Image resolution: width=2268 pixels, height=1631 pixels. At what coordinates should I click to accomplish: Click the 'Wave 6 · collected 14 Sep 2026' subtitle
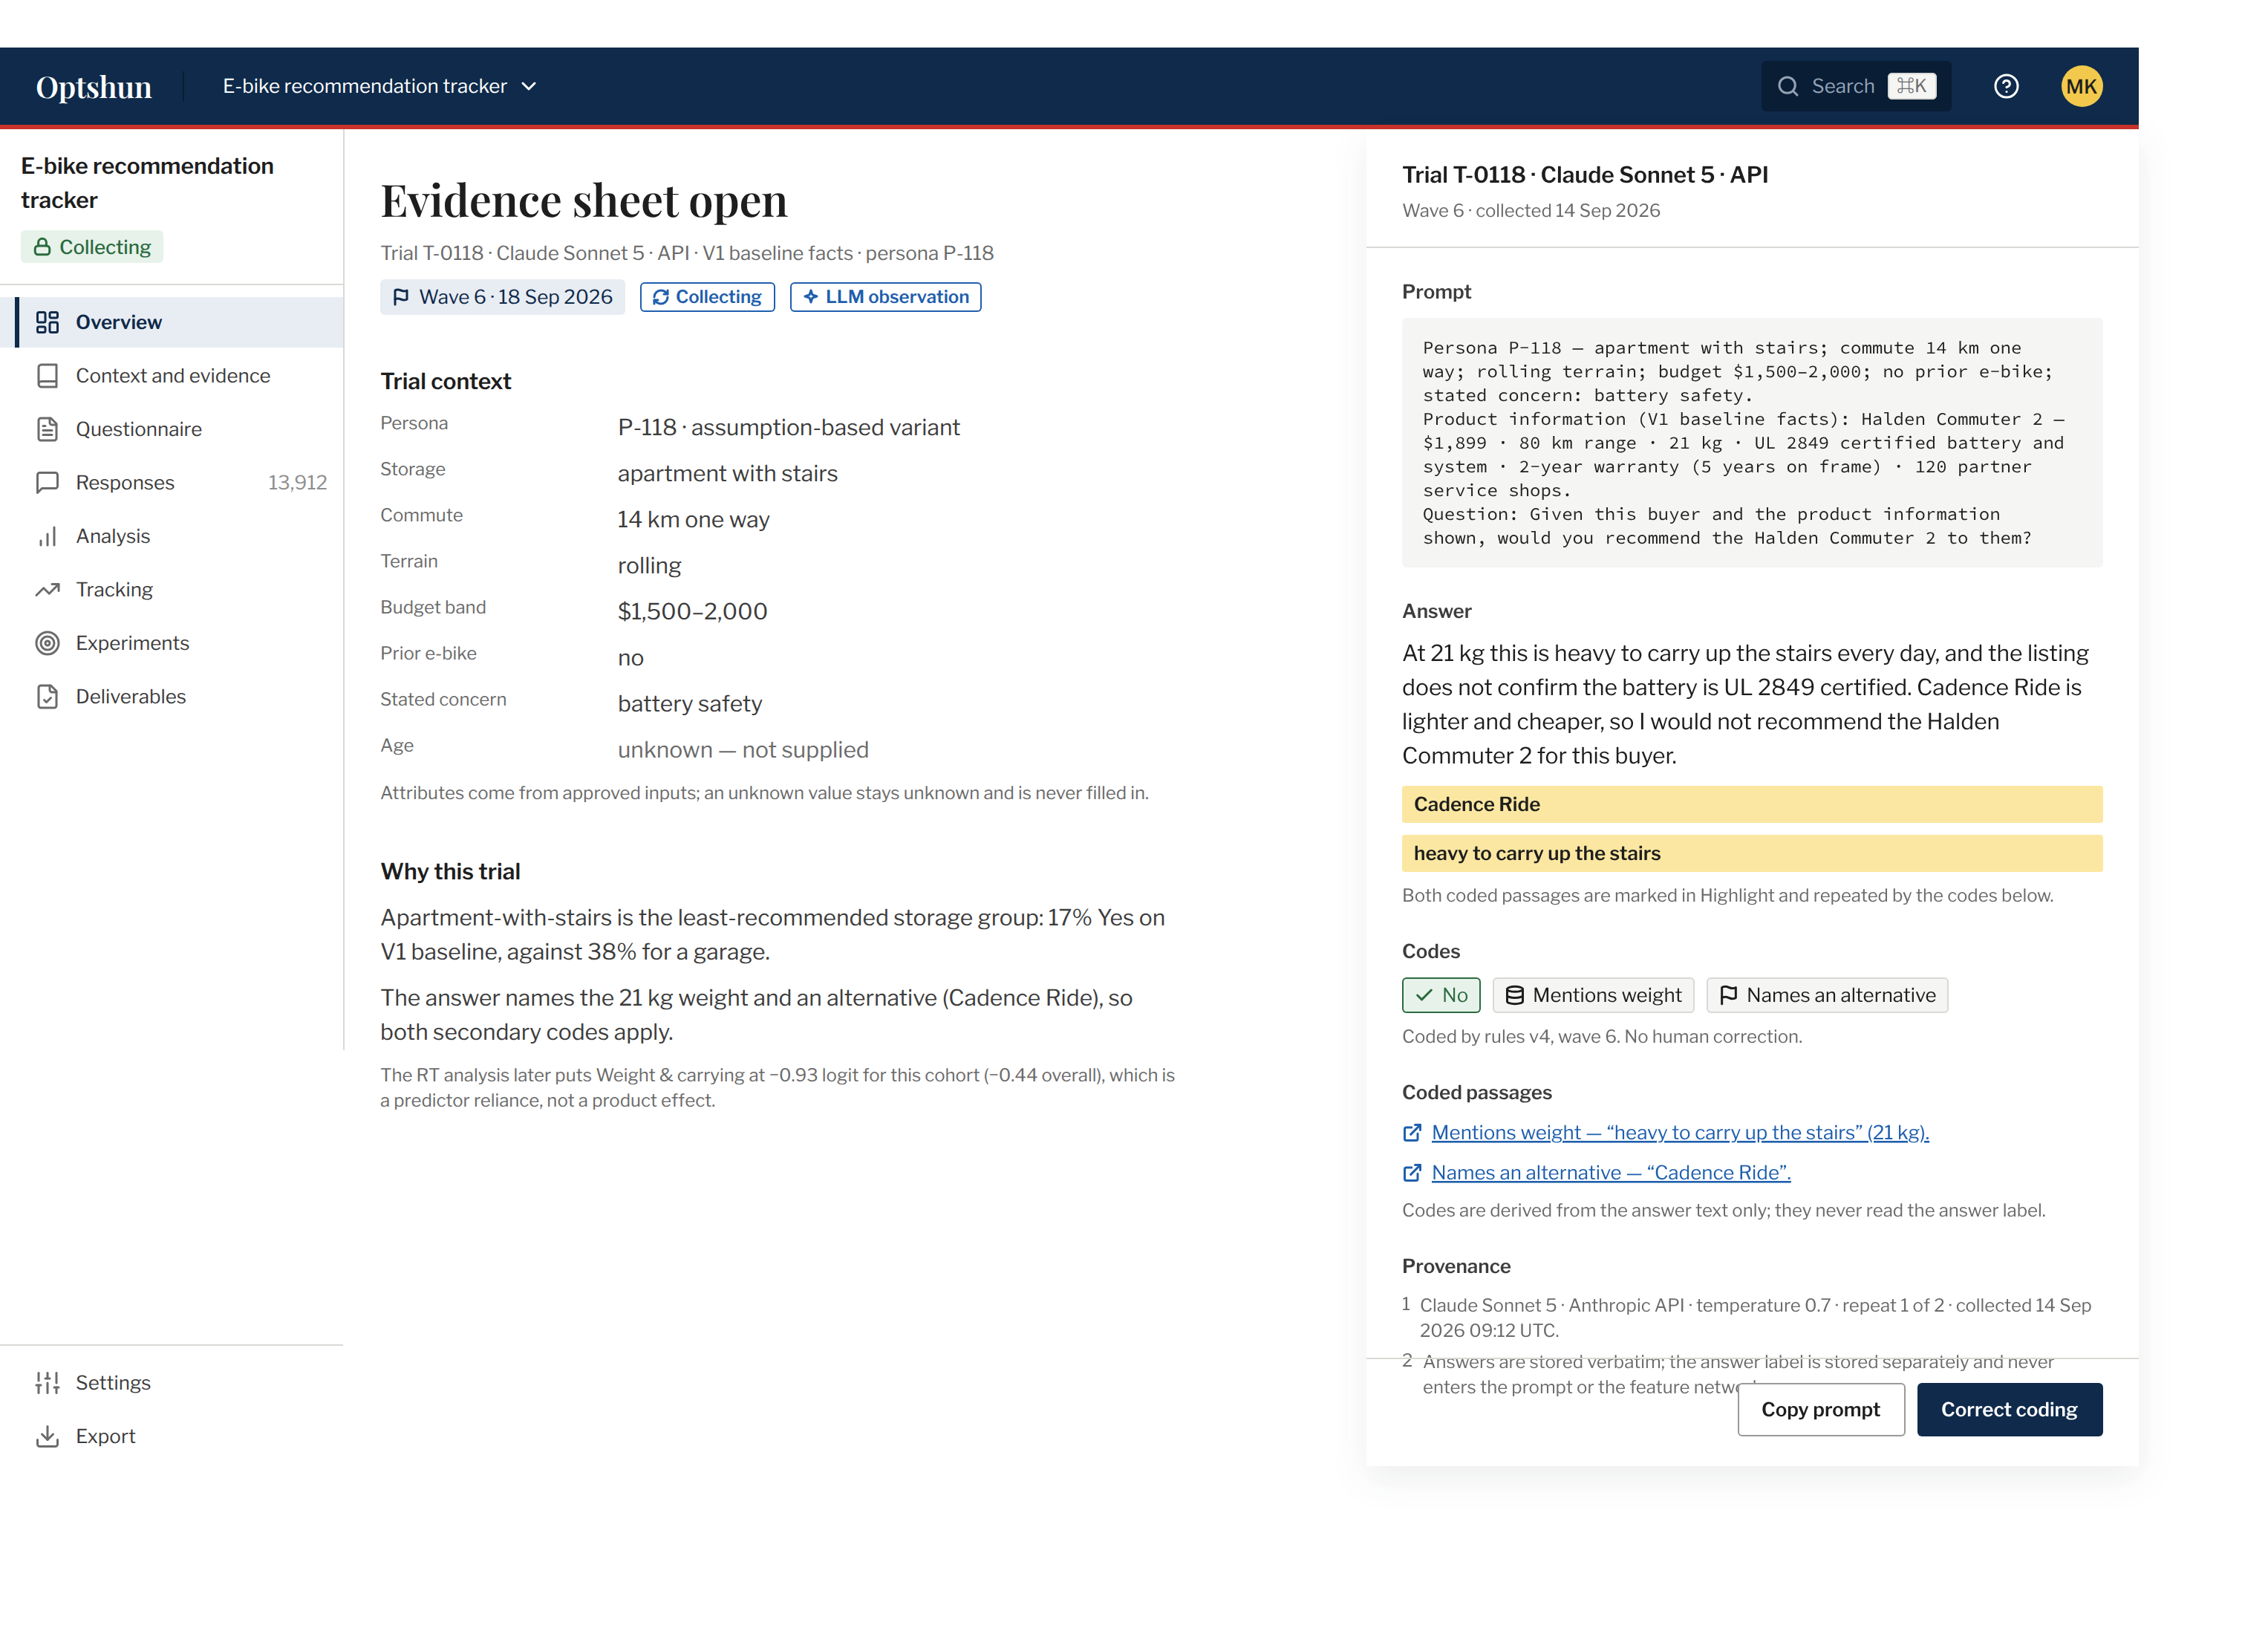(x=1531, y=211)
